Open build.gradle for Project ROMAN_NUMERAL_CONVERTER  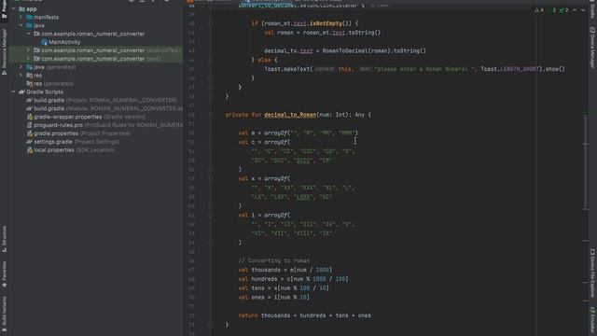102,100
